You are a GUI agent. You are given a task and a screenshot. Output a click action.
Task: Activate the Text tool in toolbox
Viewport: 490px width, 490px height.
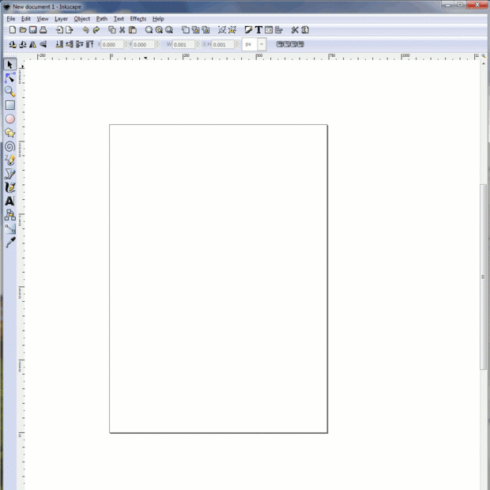(x=10, y=202)
